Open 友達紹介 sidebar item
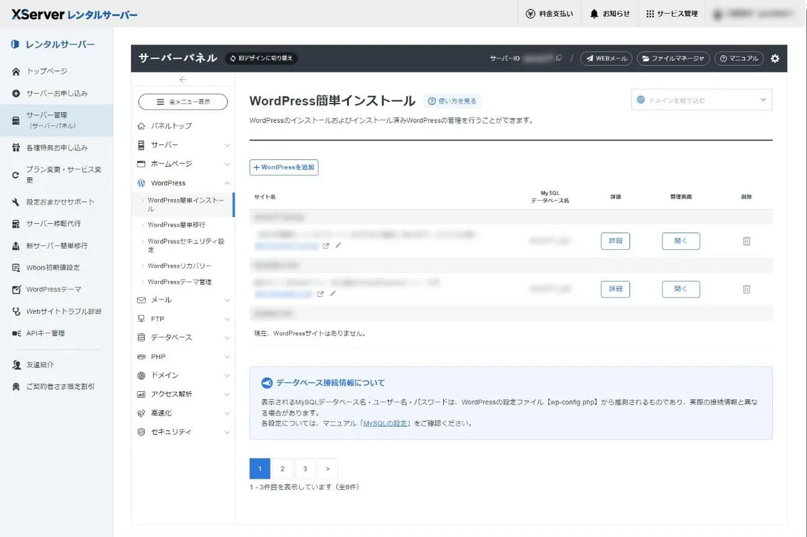 coord(56,365)
